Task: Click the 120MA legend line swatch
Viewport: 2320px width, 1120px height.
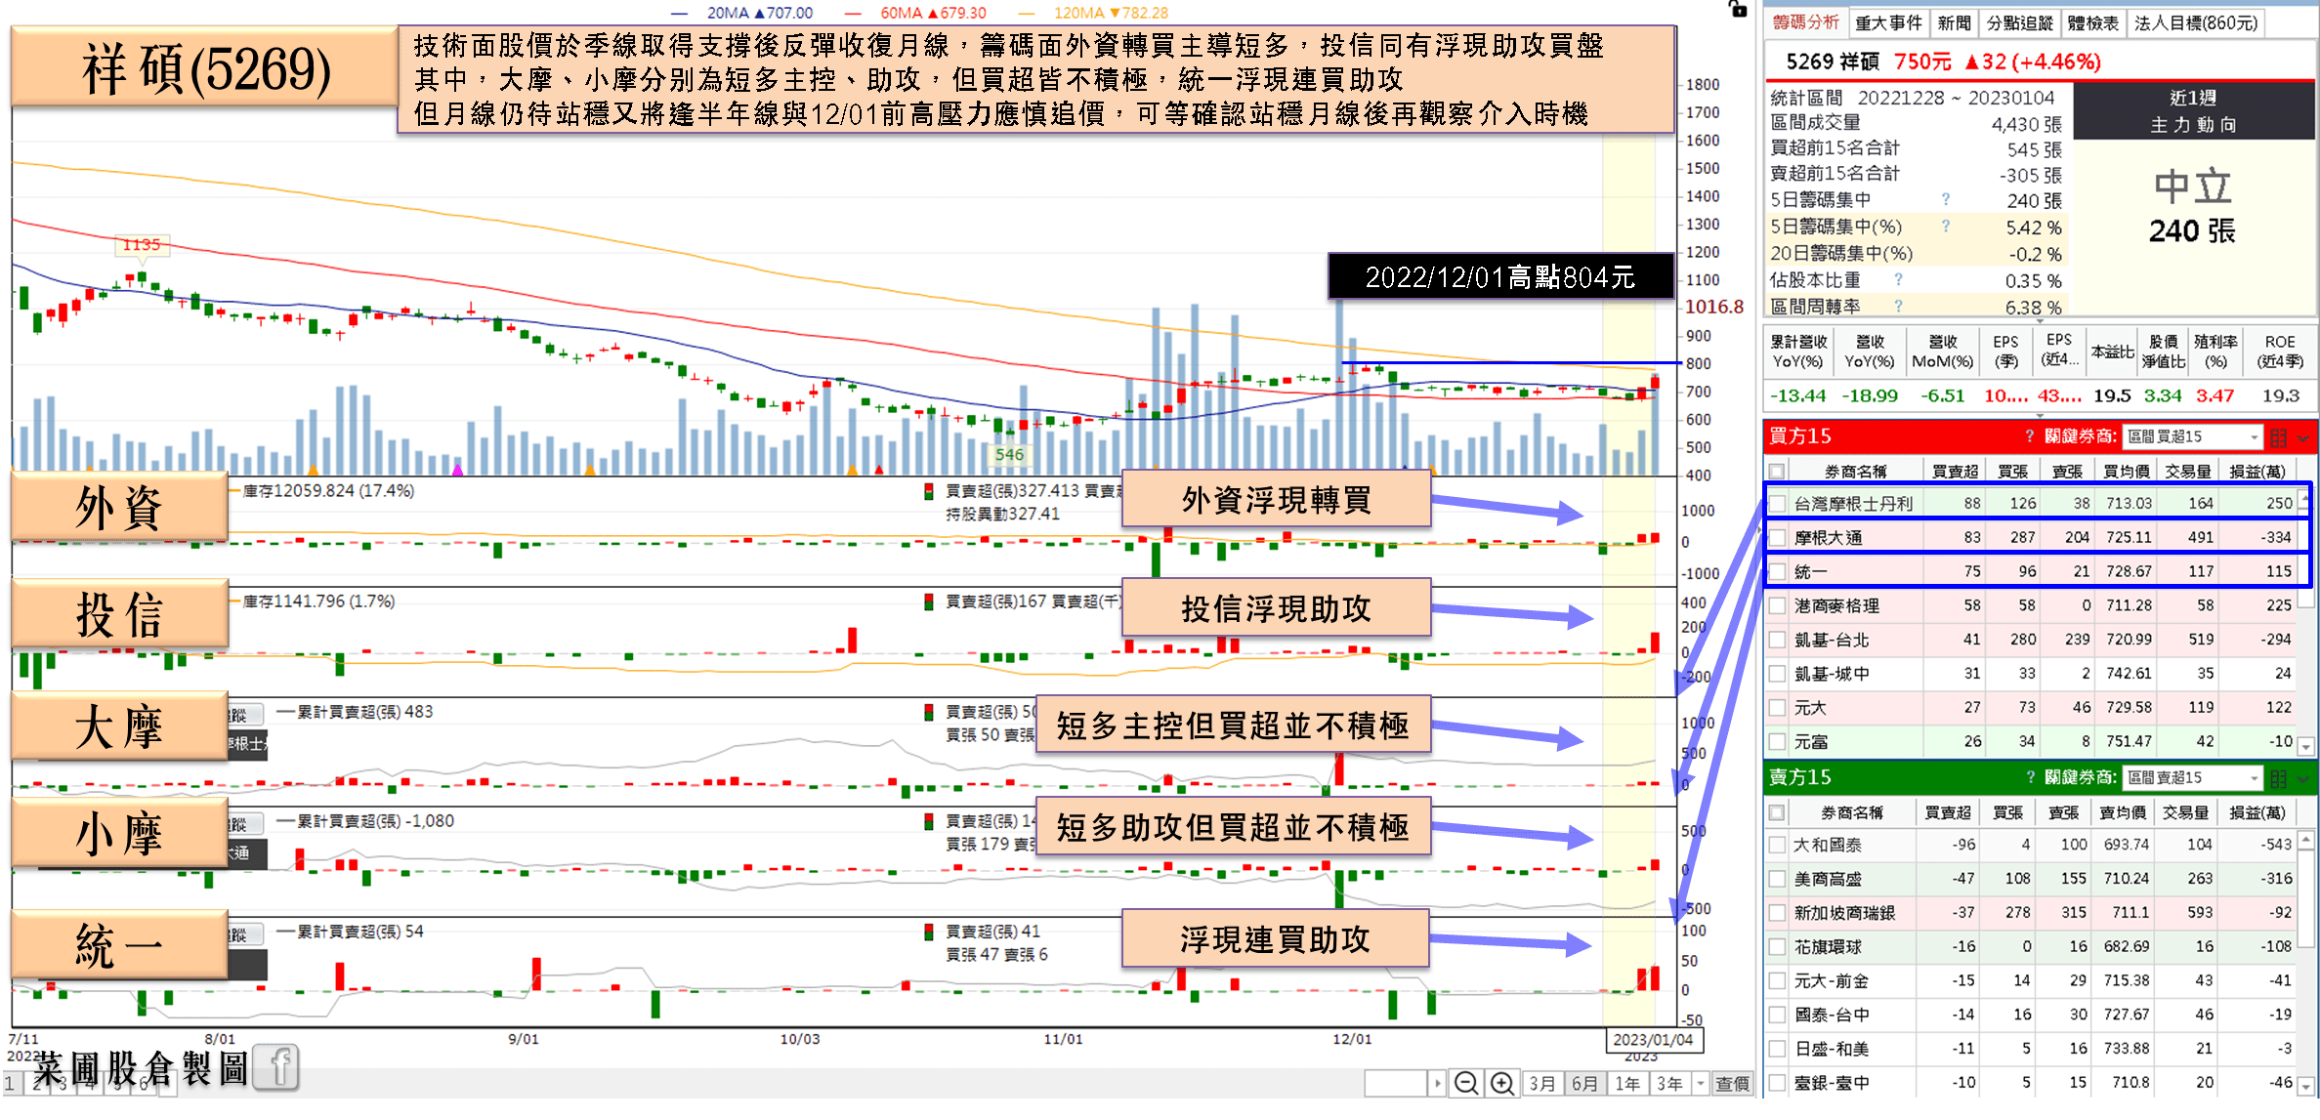Action: tap(1026, 14)
